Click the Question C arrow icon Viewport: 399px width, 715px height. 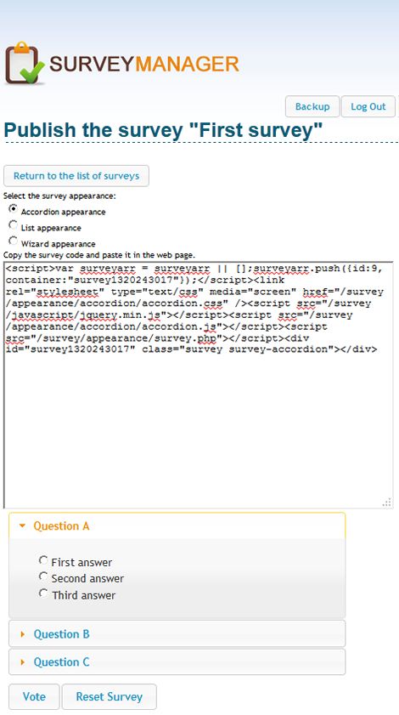click(22, 662)
